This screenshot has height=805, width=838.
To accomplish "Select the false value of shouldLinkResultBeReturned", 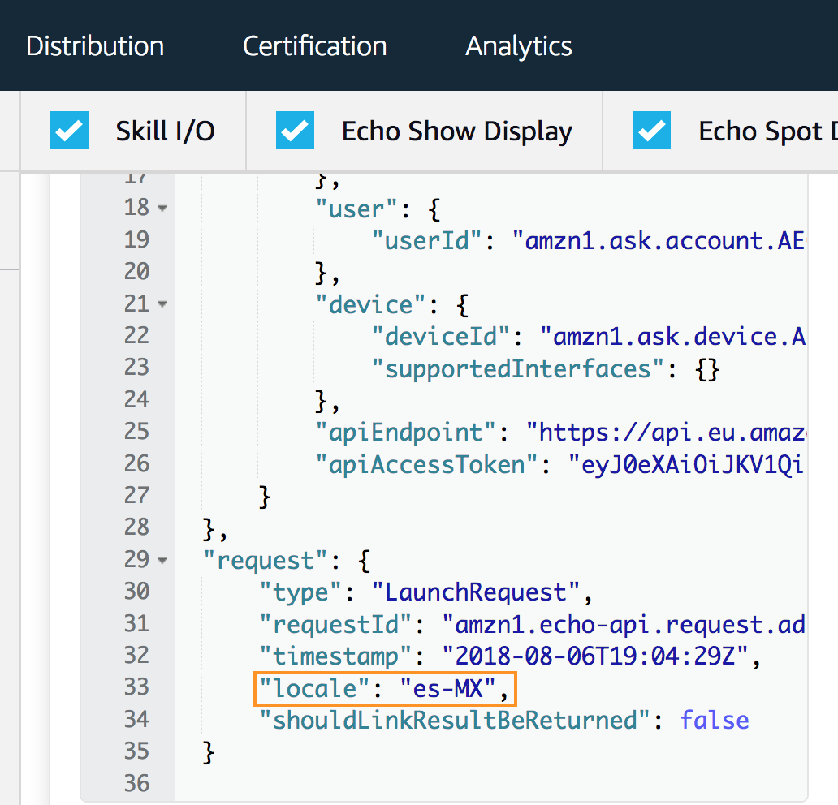I will click(714, 720).
